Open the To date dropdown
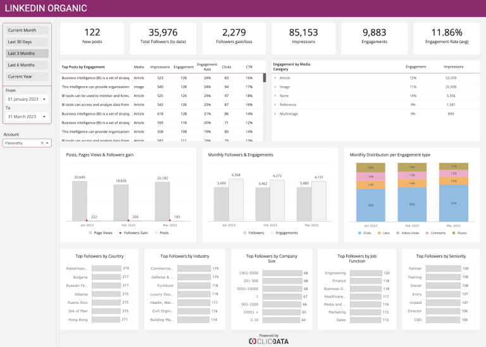Image resolution: width=486 pixels, height=347 pixels. [27, 117]
